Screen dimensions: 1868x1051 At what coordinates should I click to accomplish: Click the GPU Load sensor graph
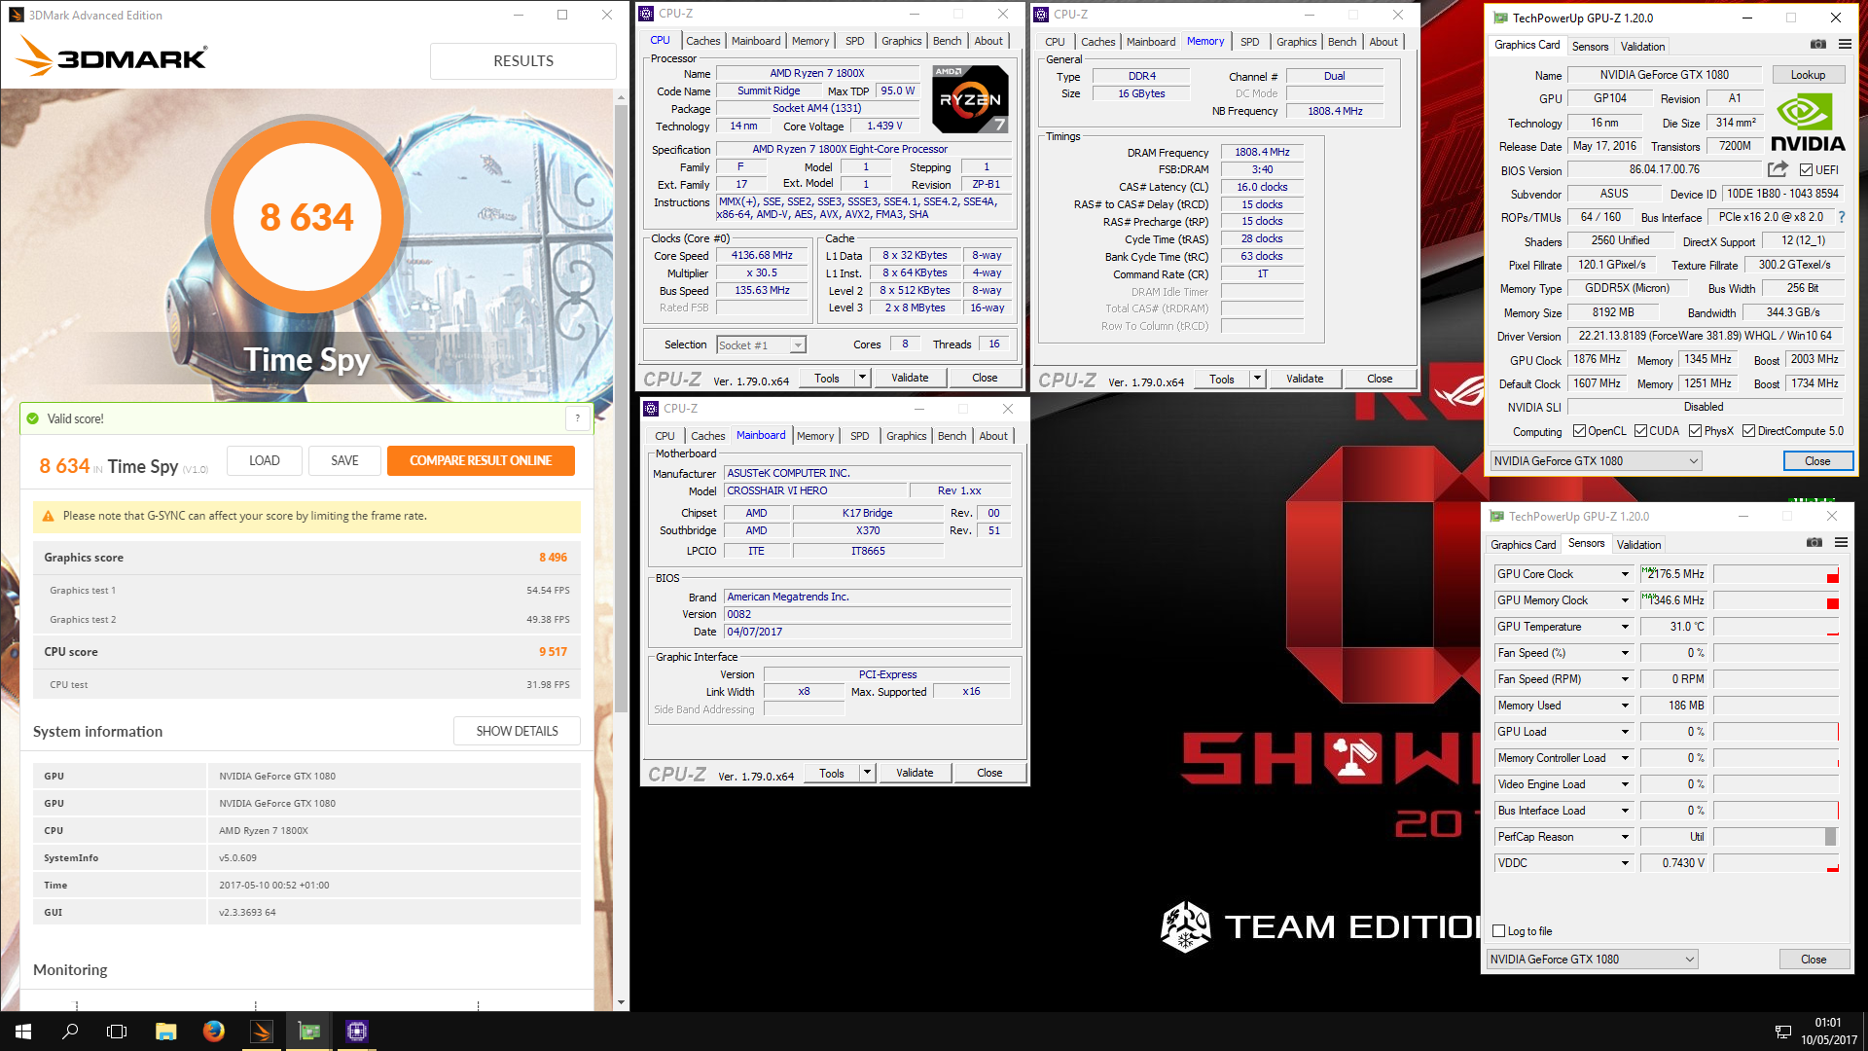(1776, 732)
